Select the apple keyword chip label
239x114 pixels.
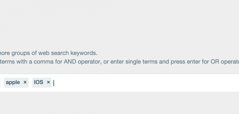click(13, 82)
